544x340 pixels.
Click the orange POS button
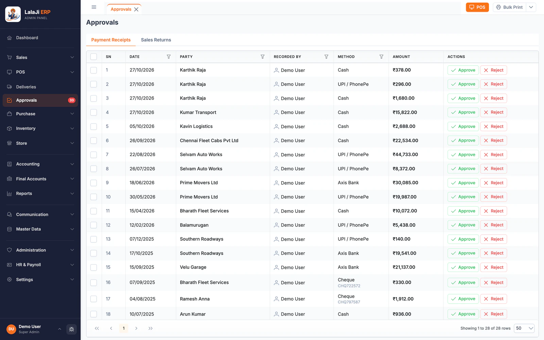tap(477, 7)
